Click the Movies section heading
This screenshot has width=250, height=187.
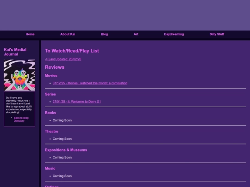pyautogui.click(x=51, y=76)
